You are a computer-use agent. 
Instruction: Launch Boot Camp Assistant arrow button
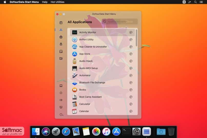pos(131,97)
